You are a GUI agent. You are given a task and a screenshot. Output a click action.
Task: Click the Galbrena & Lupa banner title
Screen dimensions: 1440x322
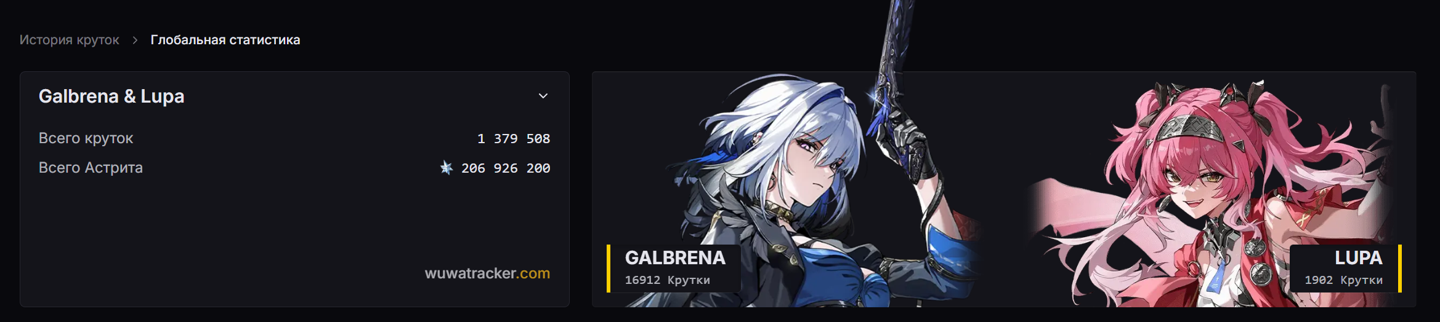(x=111, y=96)
